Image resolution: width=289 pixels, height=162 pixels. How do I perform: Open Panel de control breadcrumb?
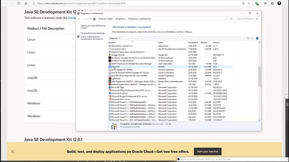[105, 19]
